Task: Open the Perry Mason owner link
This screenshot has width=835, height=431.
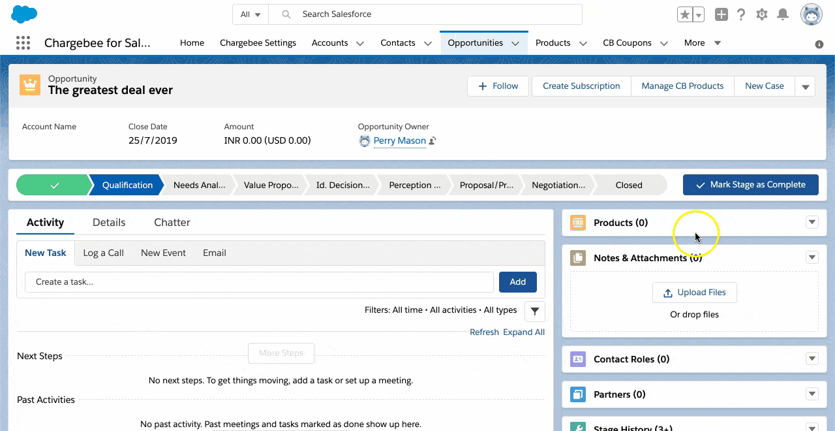Action: click(x=399, y=141)
